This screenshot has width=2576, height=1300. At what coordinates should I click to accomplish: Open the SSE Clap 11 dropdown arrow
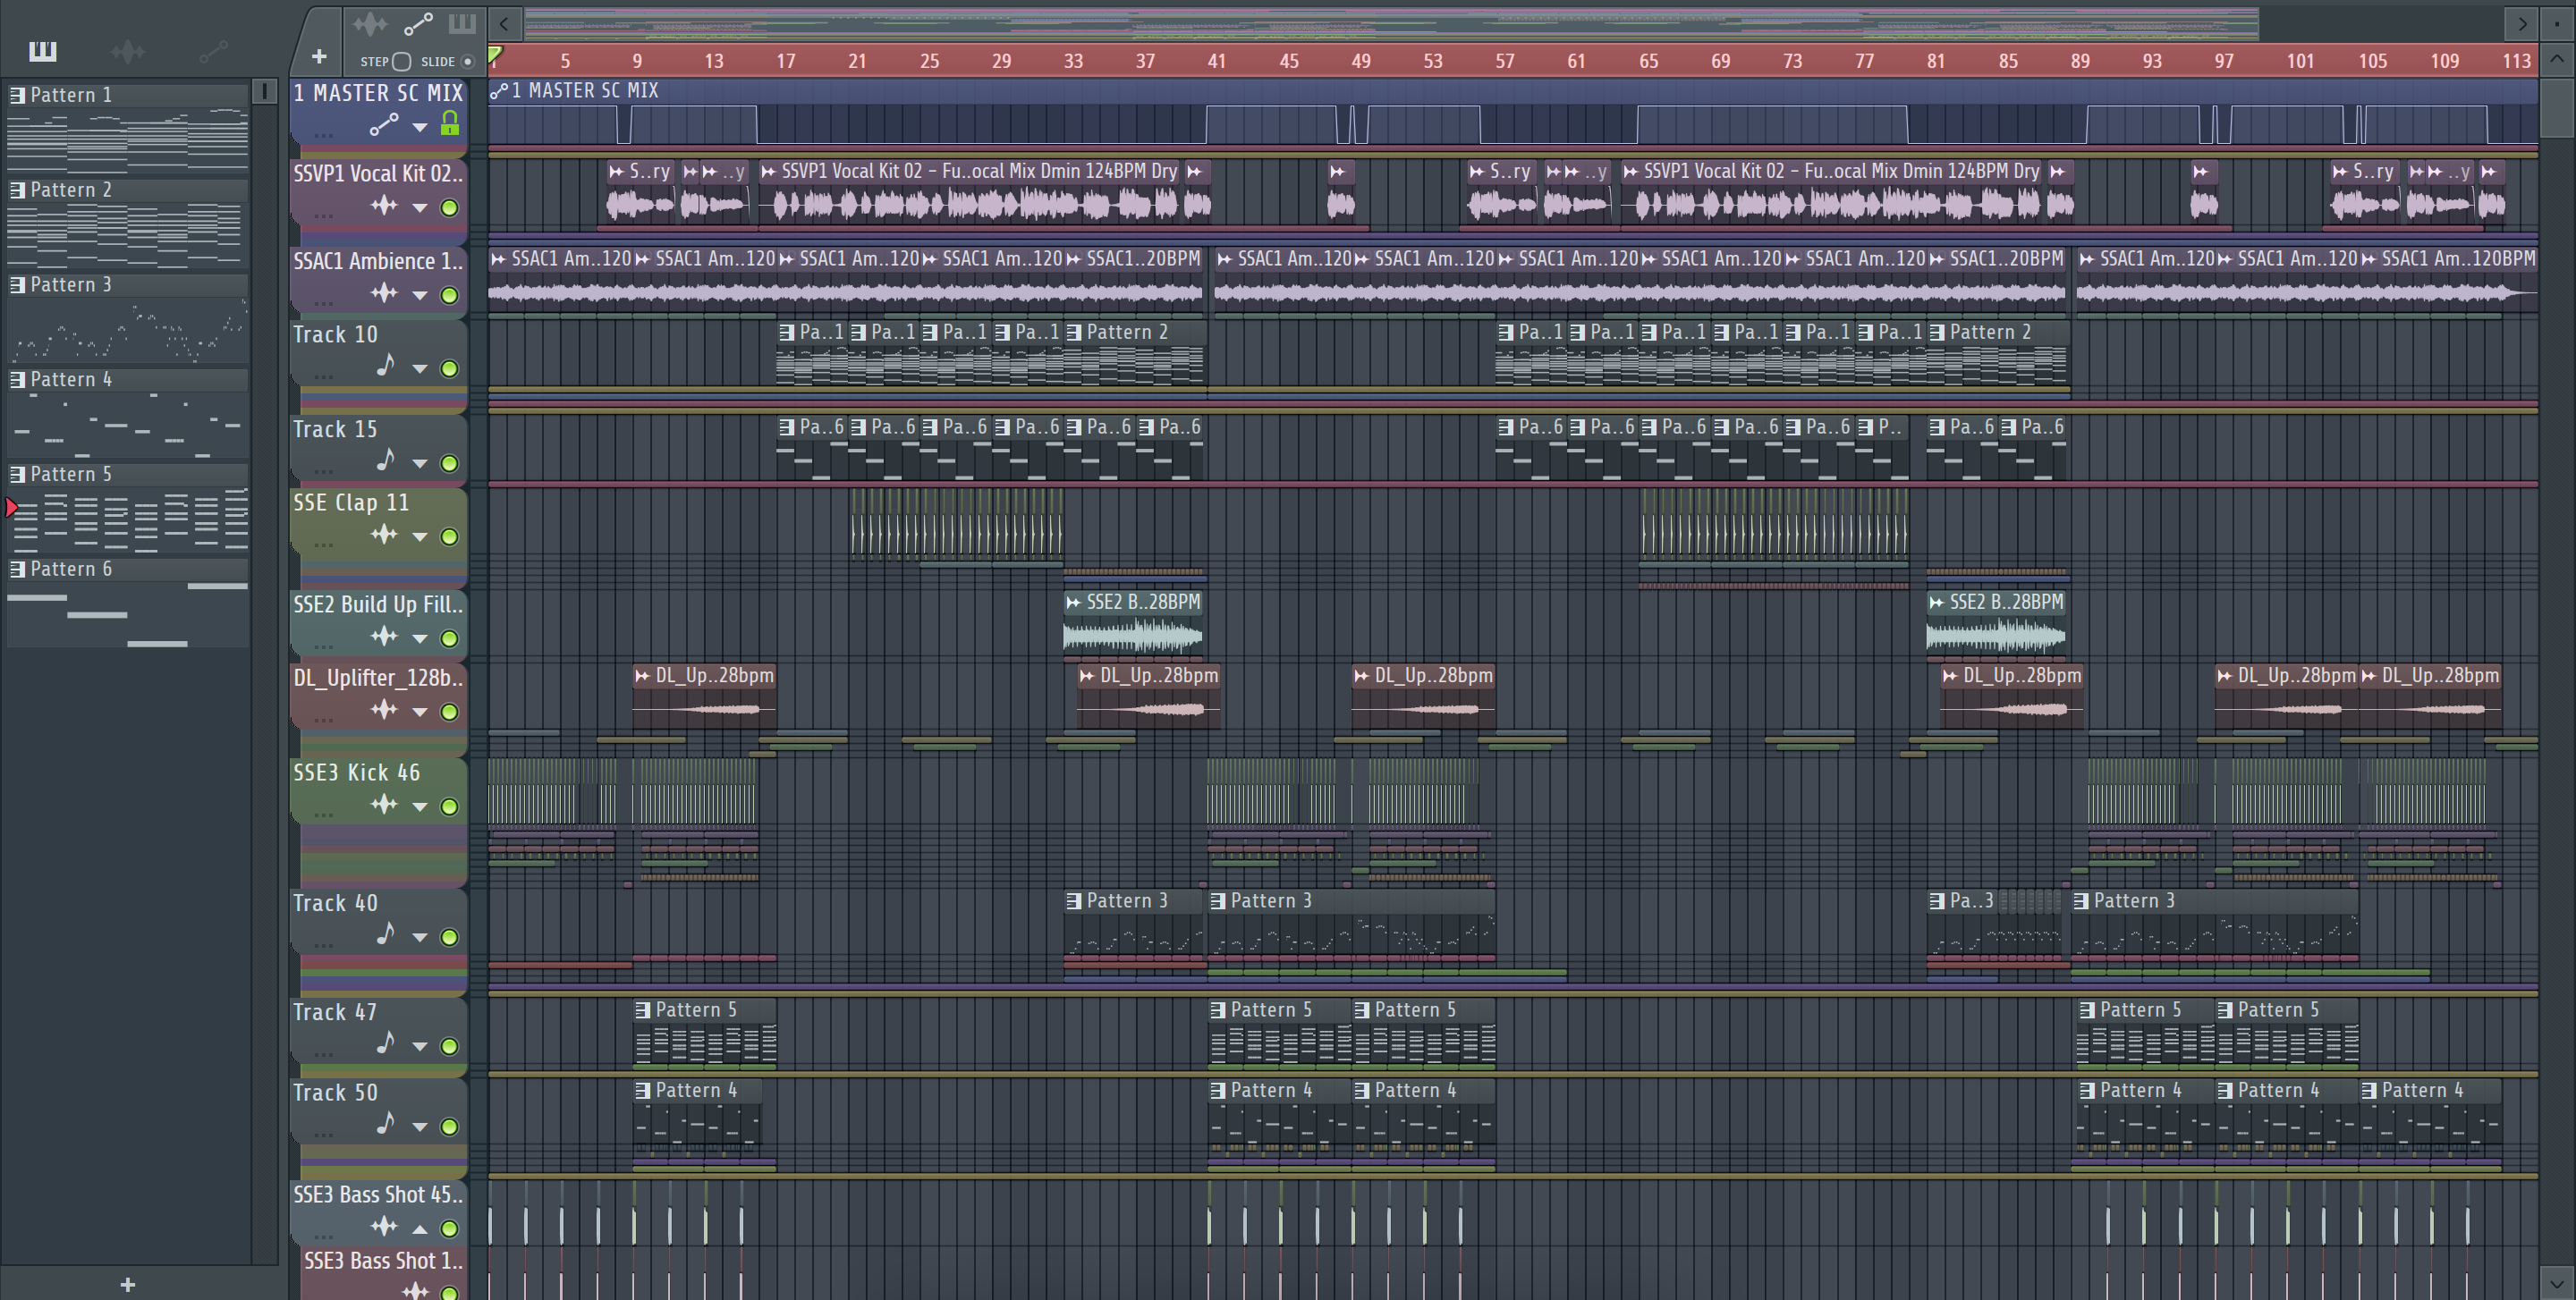(x=420, y=536)
